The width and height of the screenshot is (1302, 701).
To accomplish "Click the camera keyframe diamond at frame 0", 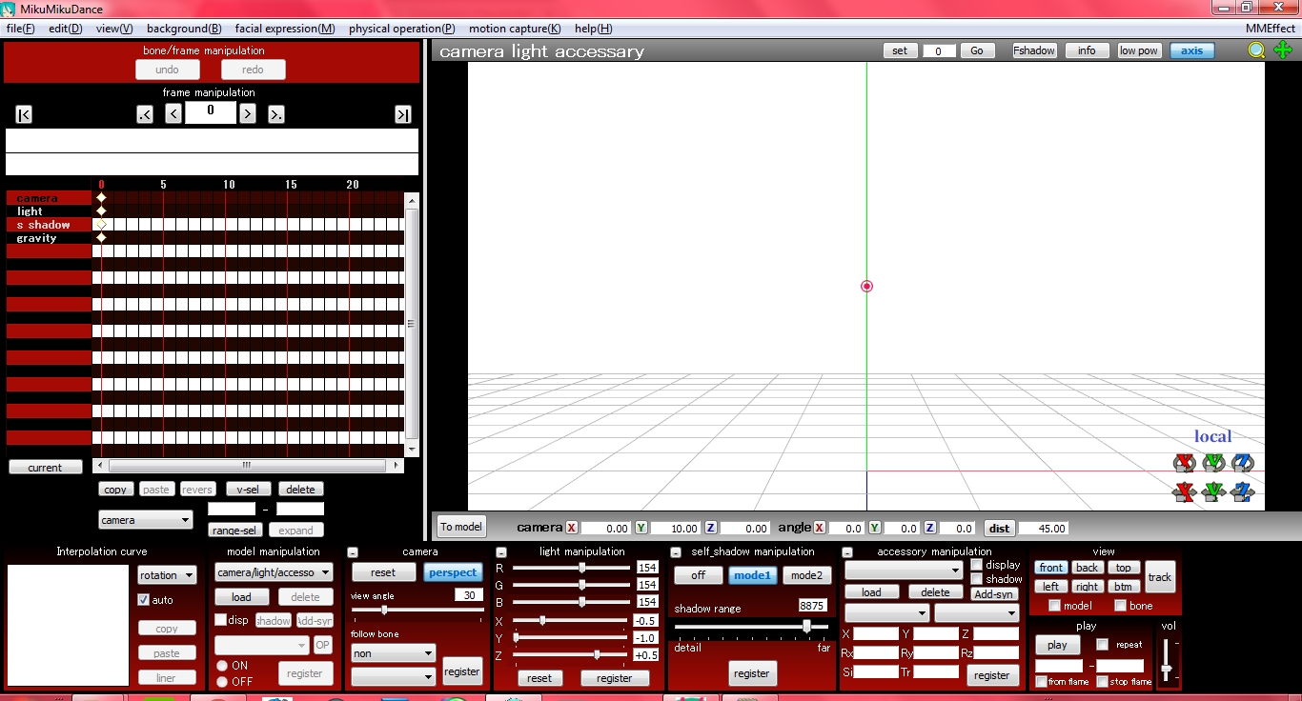I will pos(101,197).
